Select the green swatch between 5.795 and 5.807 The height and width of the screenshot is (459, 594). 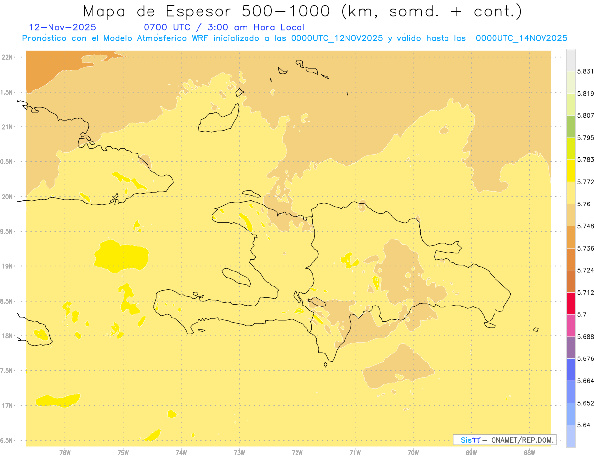[571, 126]
